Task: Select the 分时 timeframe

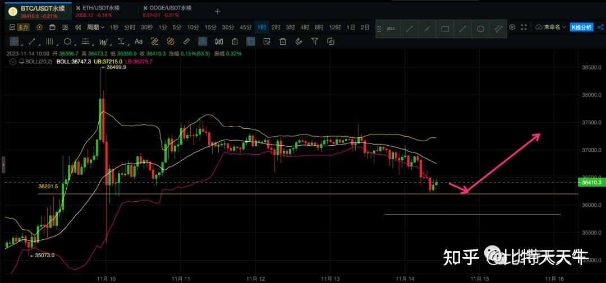Action: point(130,27)
